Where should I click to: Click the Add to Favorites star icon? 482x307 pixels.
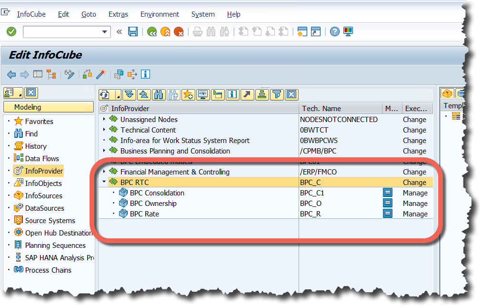[188, 94]
